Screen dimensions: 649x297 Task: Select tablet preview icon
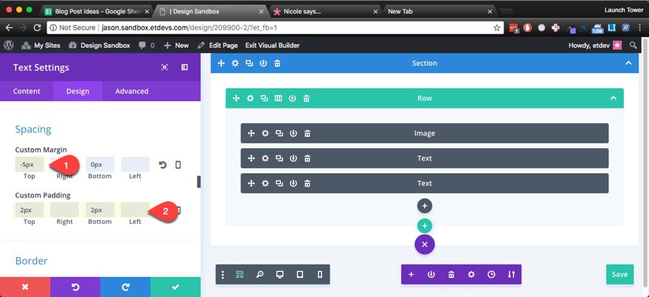[x=300, y=274]
